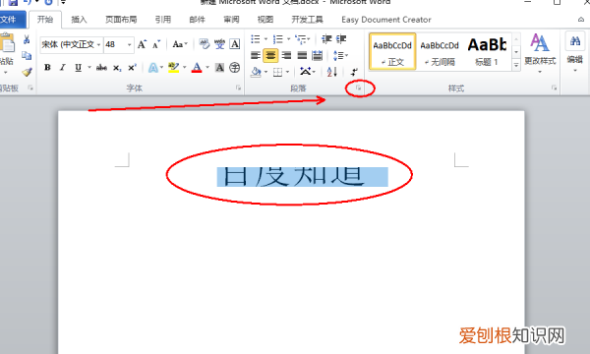Switch to the 引用 tab
Viewport: 590px width, 354px height.
coord(163,20)
